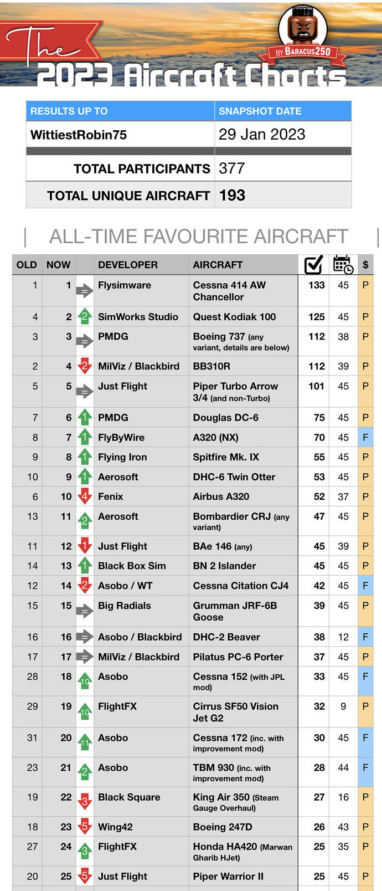Click the dollar sign column header

click(365, 265)
